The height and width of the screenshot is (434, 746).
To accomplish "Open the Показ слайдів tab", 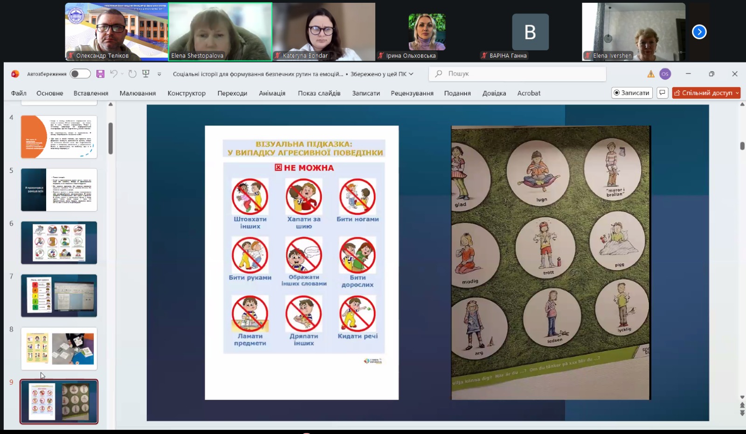I will [319, 93].
